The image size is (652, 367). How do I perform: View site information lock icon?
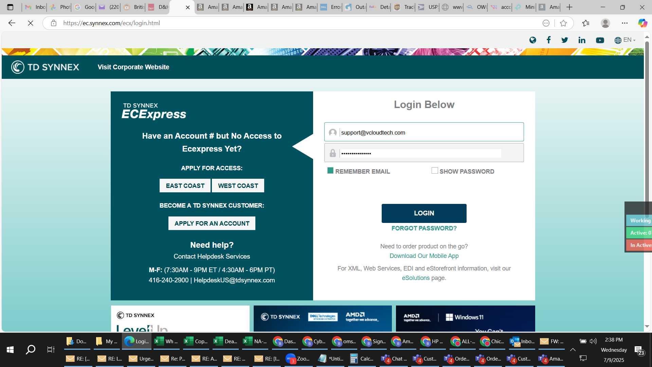53,23
